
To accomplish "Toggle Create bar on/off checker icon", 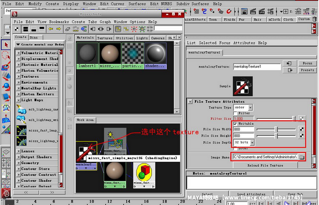I will click(x=17, y=29).
